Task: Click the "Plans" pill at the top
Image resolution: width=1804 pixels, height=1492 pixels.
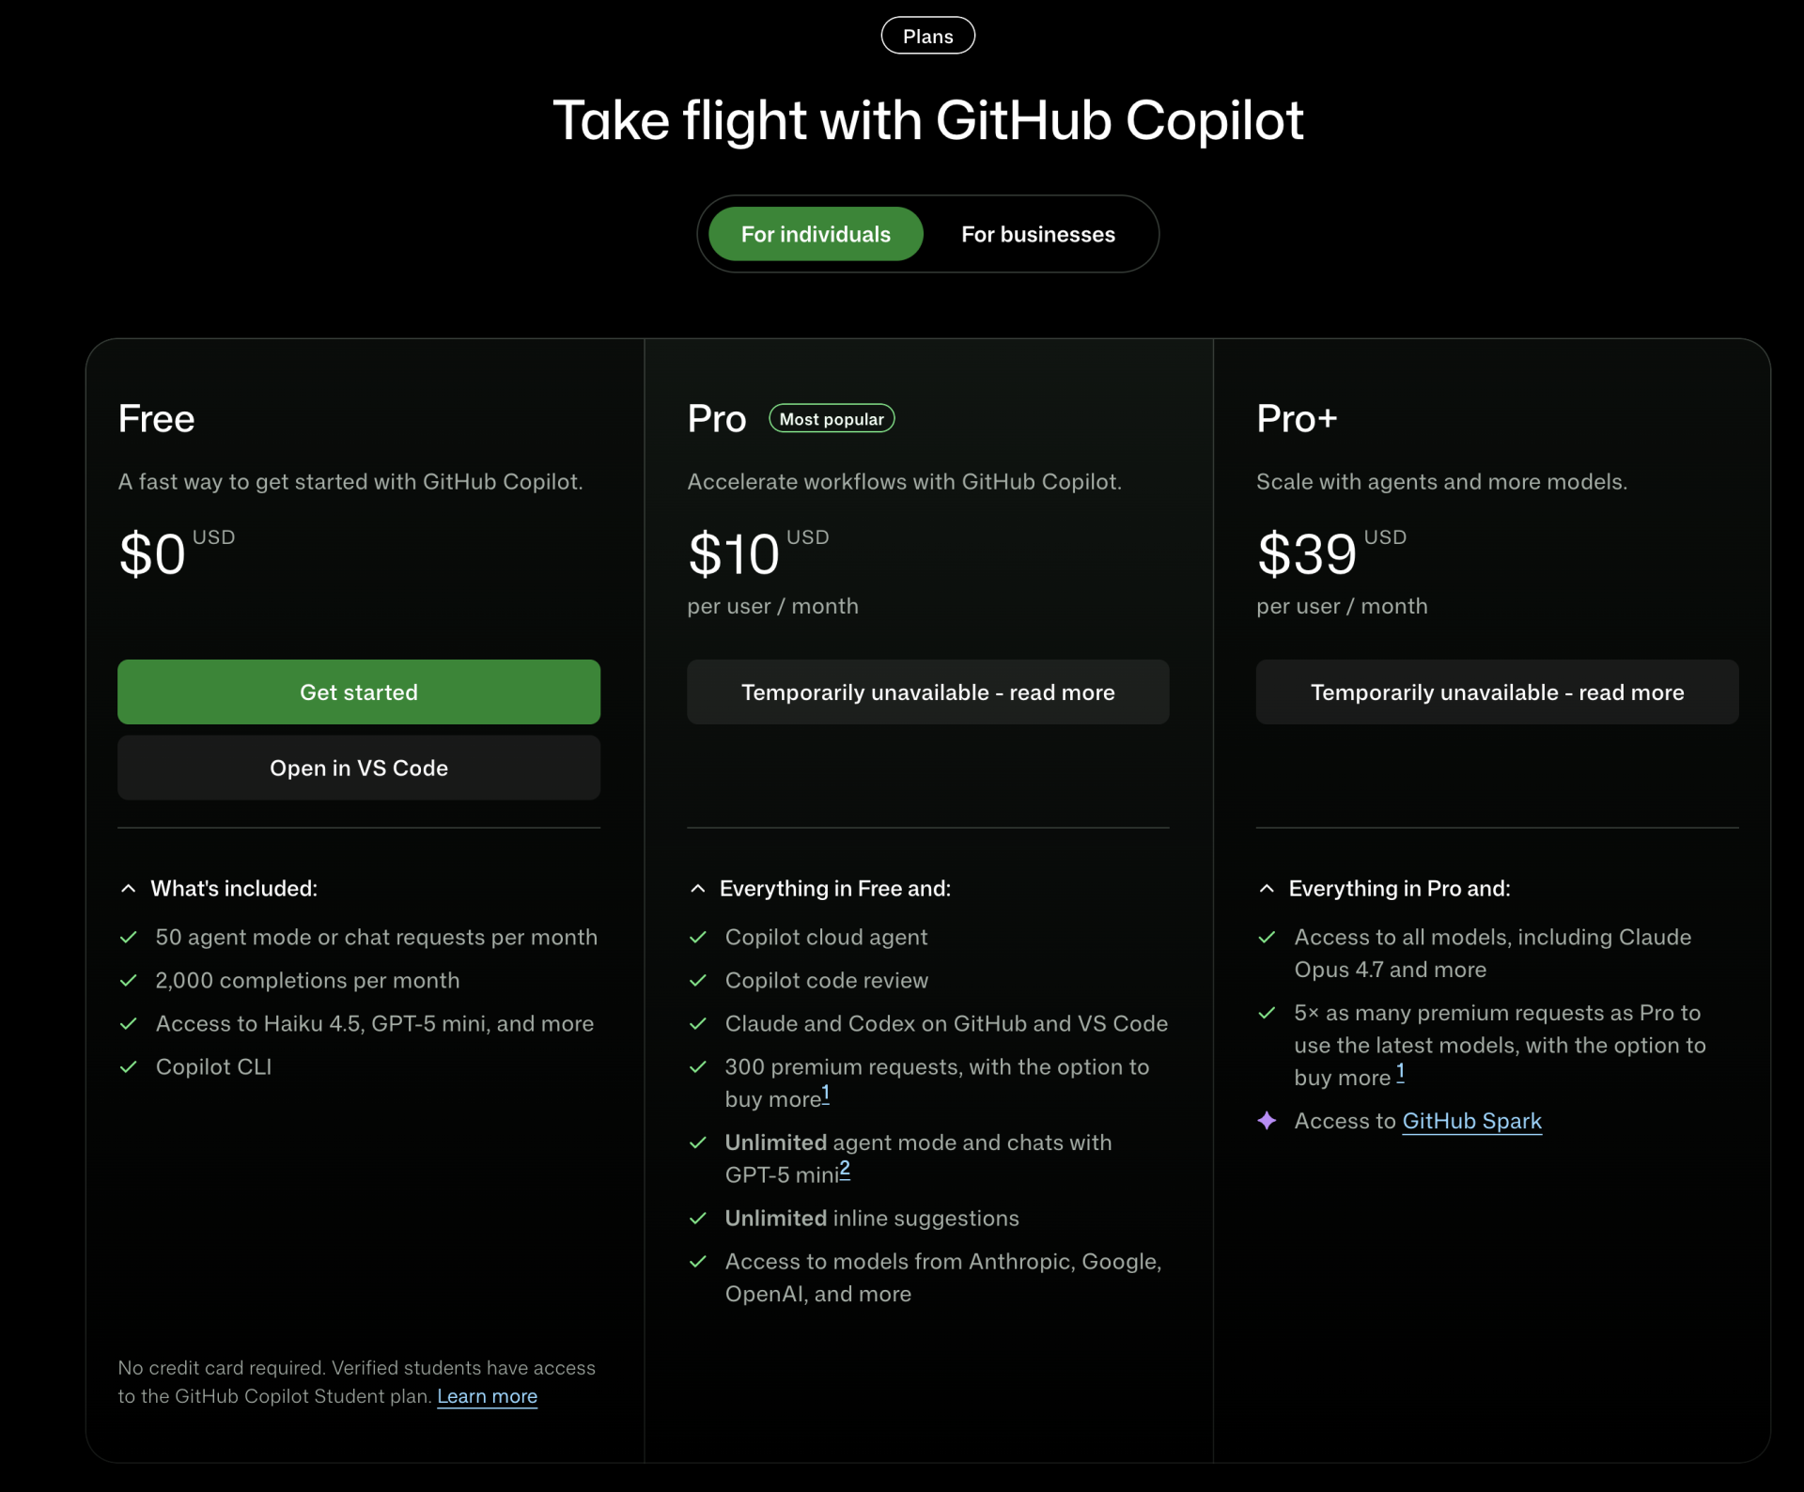Action: [x=927, y=35]
